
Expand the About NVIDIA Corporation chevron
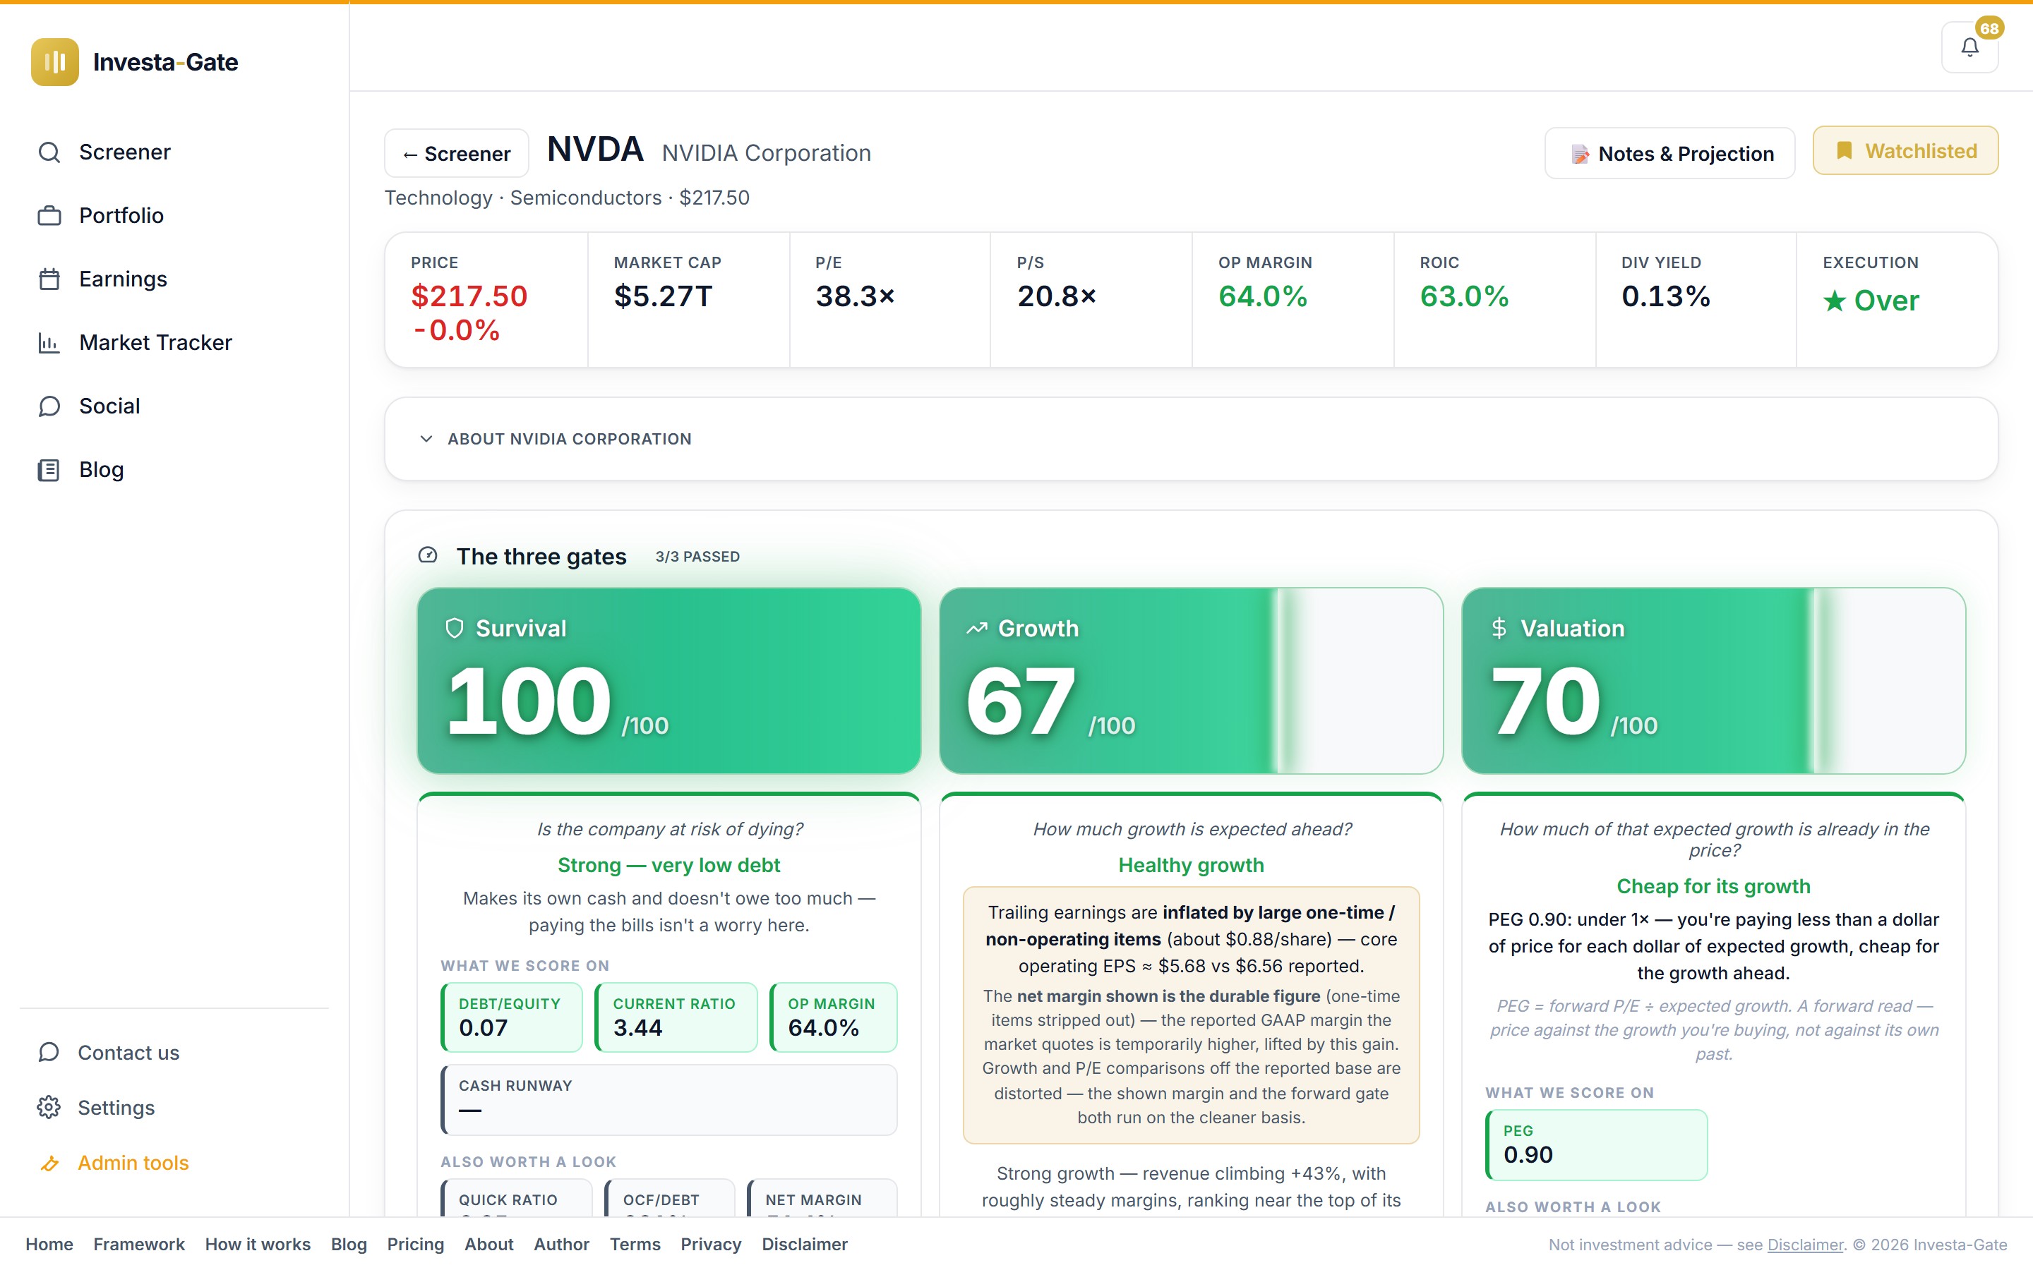tap(426, 438)
